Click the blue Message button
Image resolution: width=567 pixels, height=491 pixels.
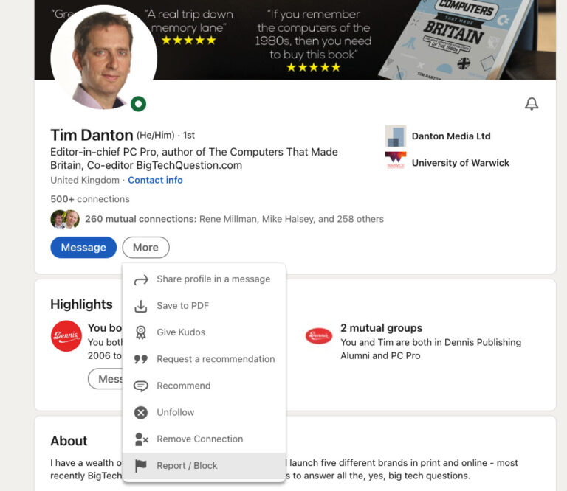[x=83, y=247]
